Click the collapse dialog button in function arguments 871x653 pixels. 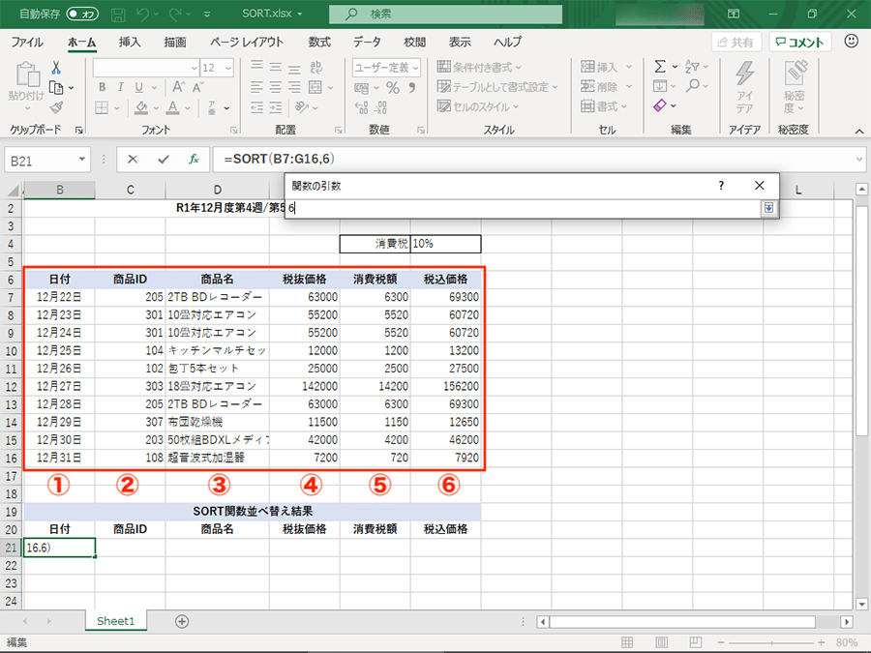coord(769,208)
